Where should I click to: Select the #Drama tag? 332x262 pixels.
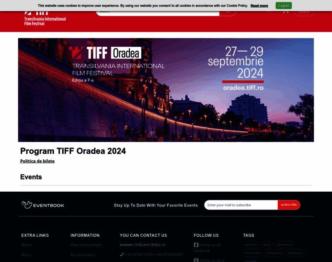pyautogui.click(x=251, y=245)
